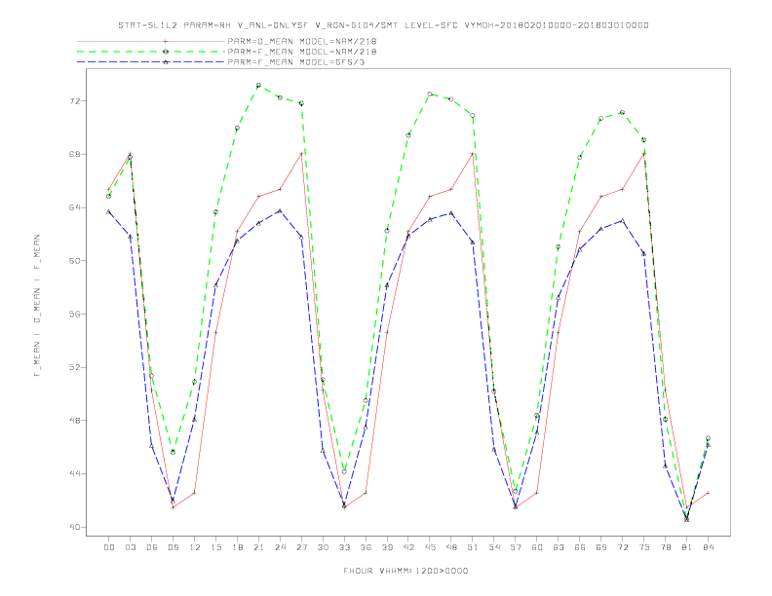Click x-axis tick label 30

point(323,547)
